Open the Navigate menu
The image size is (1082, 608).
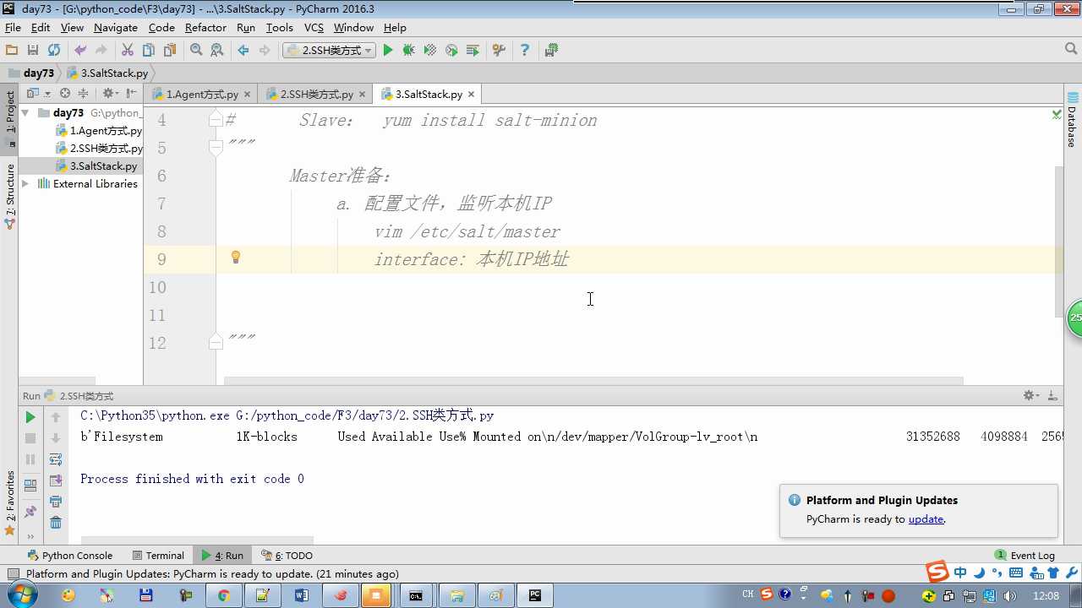[116, 28]
